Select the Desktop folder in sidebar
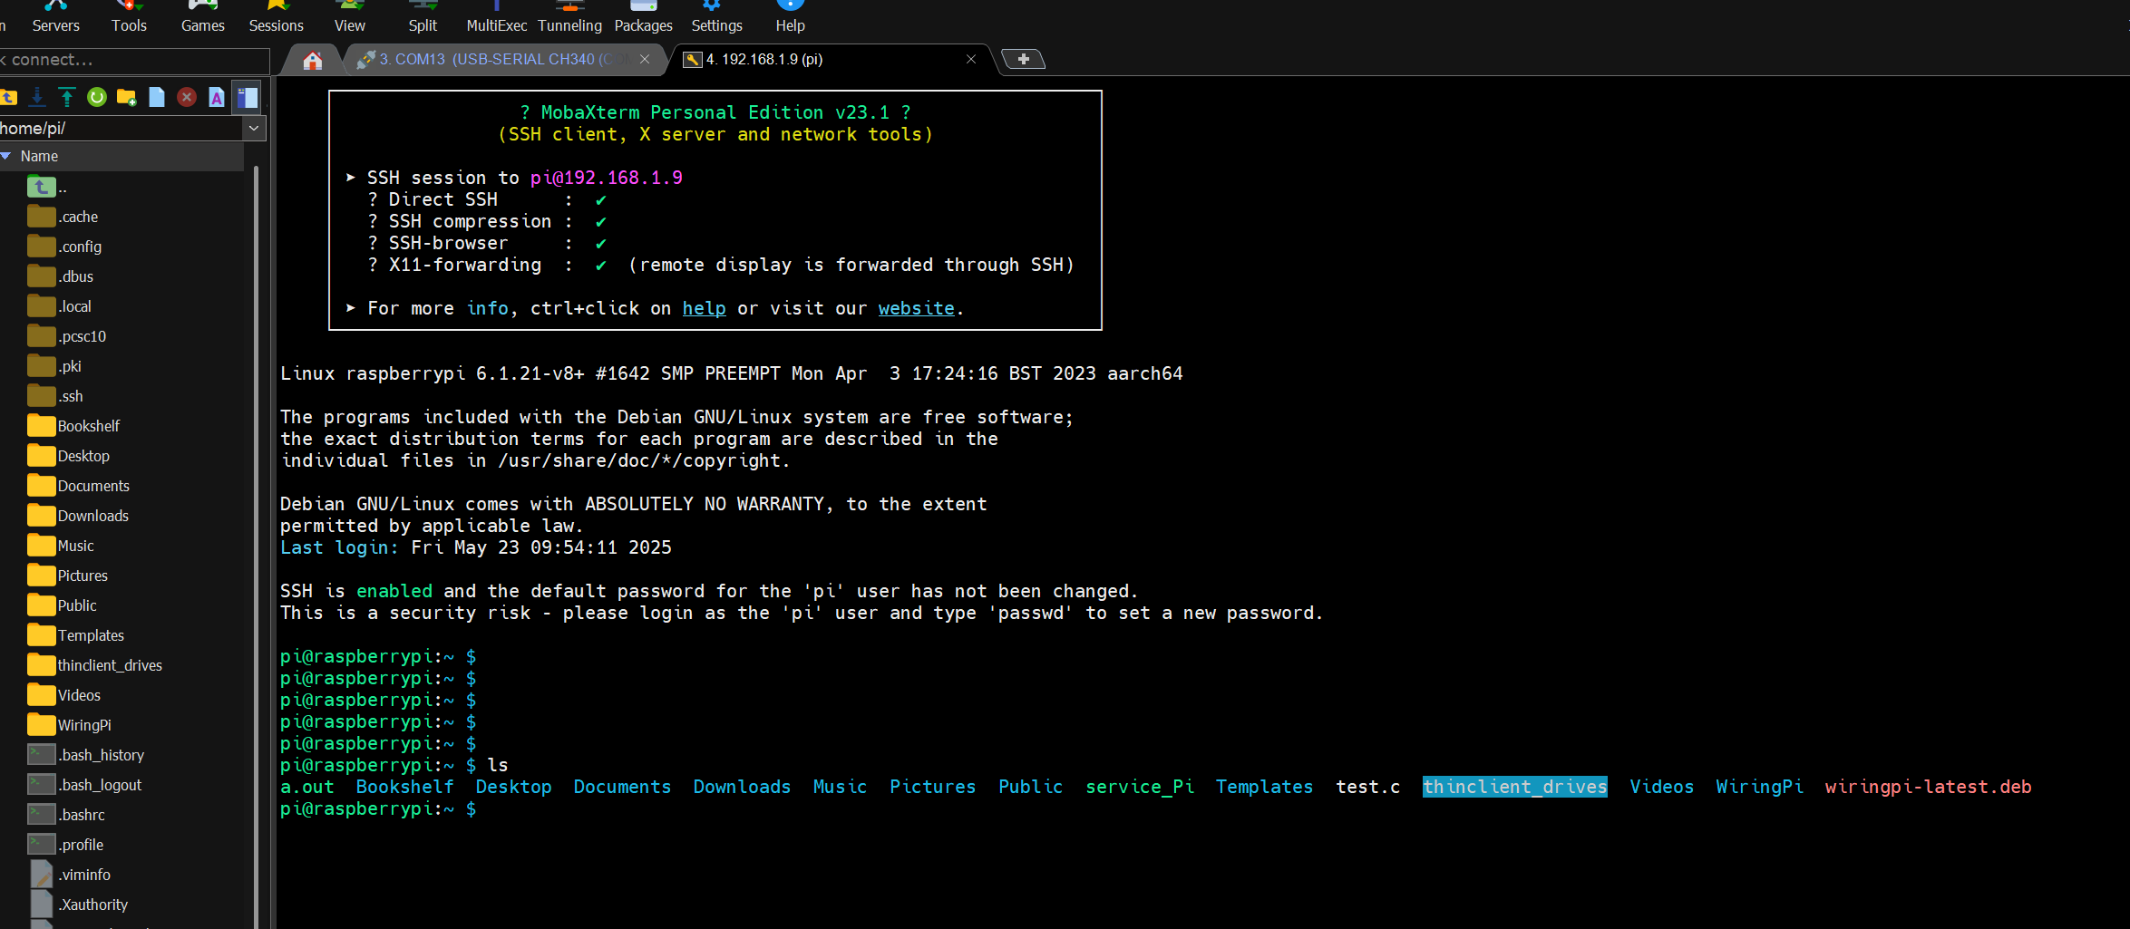This screenshot has height=929, width=2130. (69, 456)
